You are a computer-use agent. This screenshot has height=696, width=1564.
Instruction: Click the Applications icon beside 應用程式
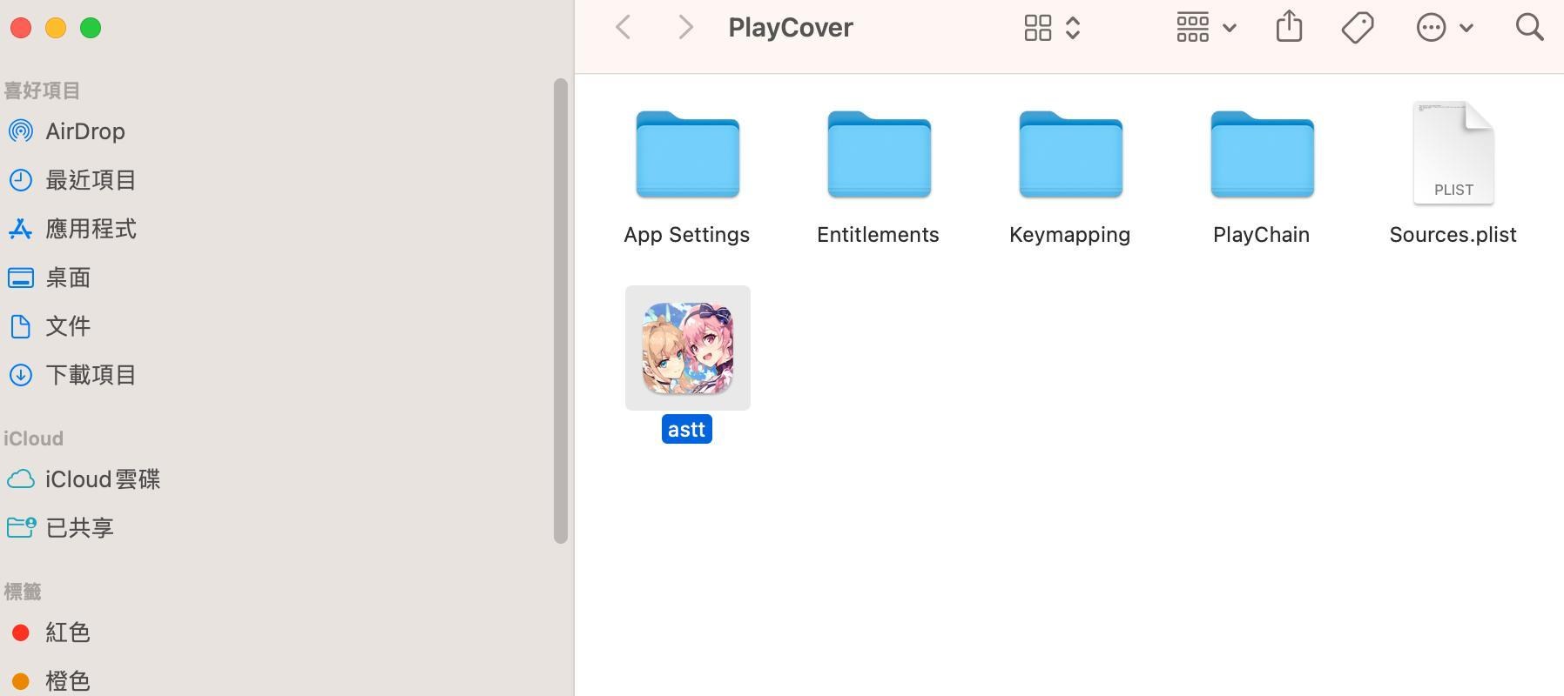tap(21, 229)
